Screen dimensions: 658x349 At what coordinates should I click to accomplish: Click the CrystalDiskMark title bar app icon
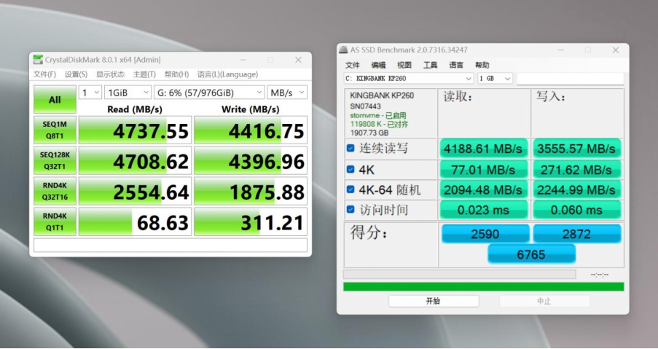coord(38,60)
